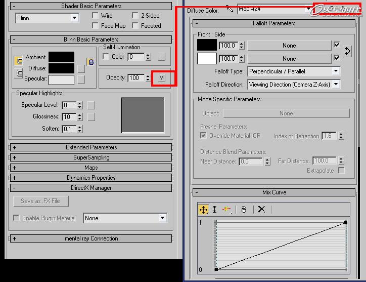Image resolution: width=366 pixels, height=282 pixels.
Task: Collapse the Mix Curve rollout
Action: (x=274, y=192)
